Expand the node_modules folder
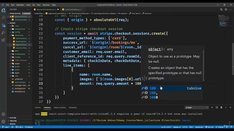Image resolution: width=234 pixels, height=131 pixels. (20, 60)
